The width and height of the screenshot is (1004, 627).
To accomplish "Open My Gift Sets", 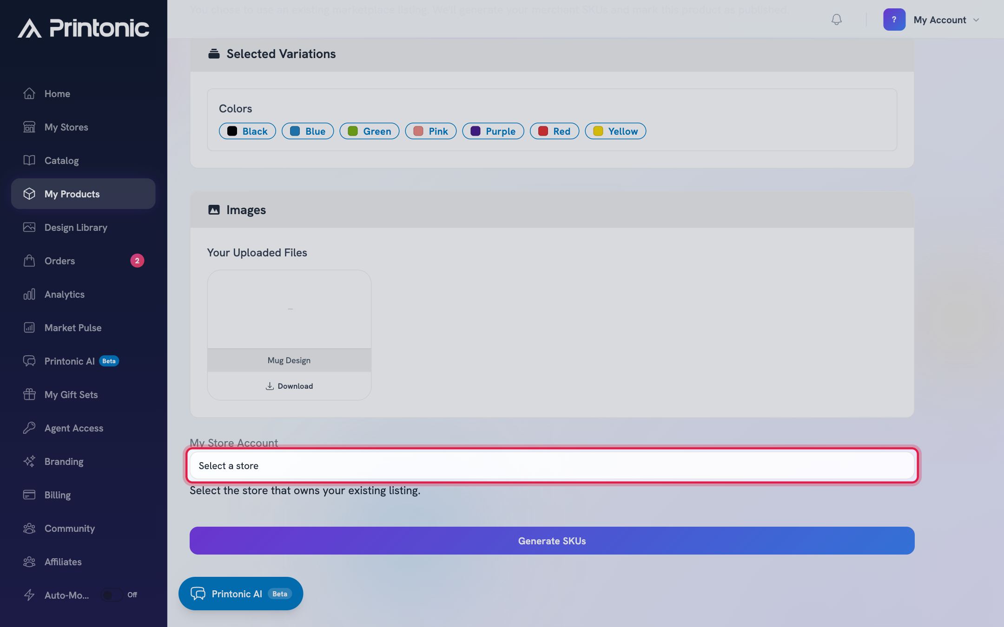I will point(83,394).
